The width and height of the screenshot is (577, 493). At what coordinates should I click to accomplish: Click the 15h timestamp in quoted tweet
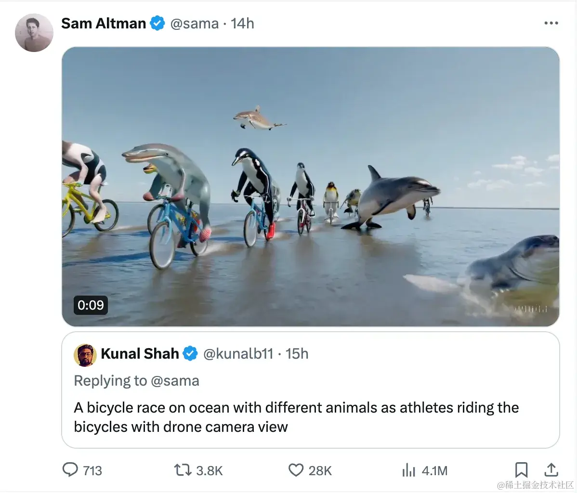point(297,353)
